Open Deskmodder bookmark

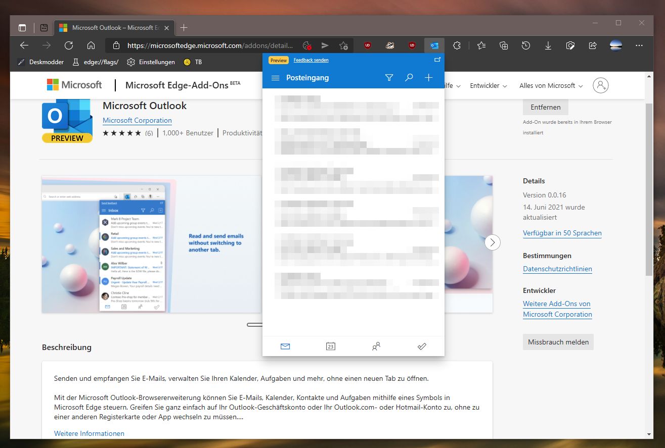(x=41, y=62)
